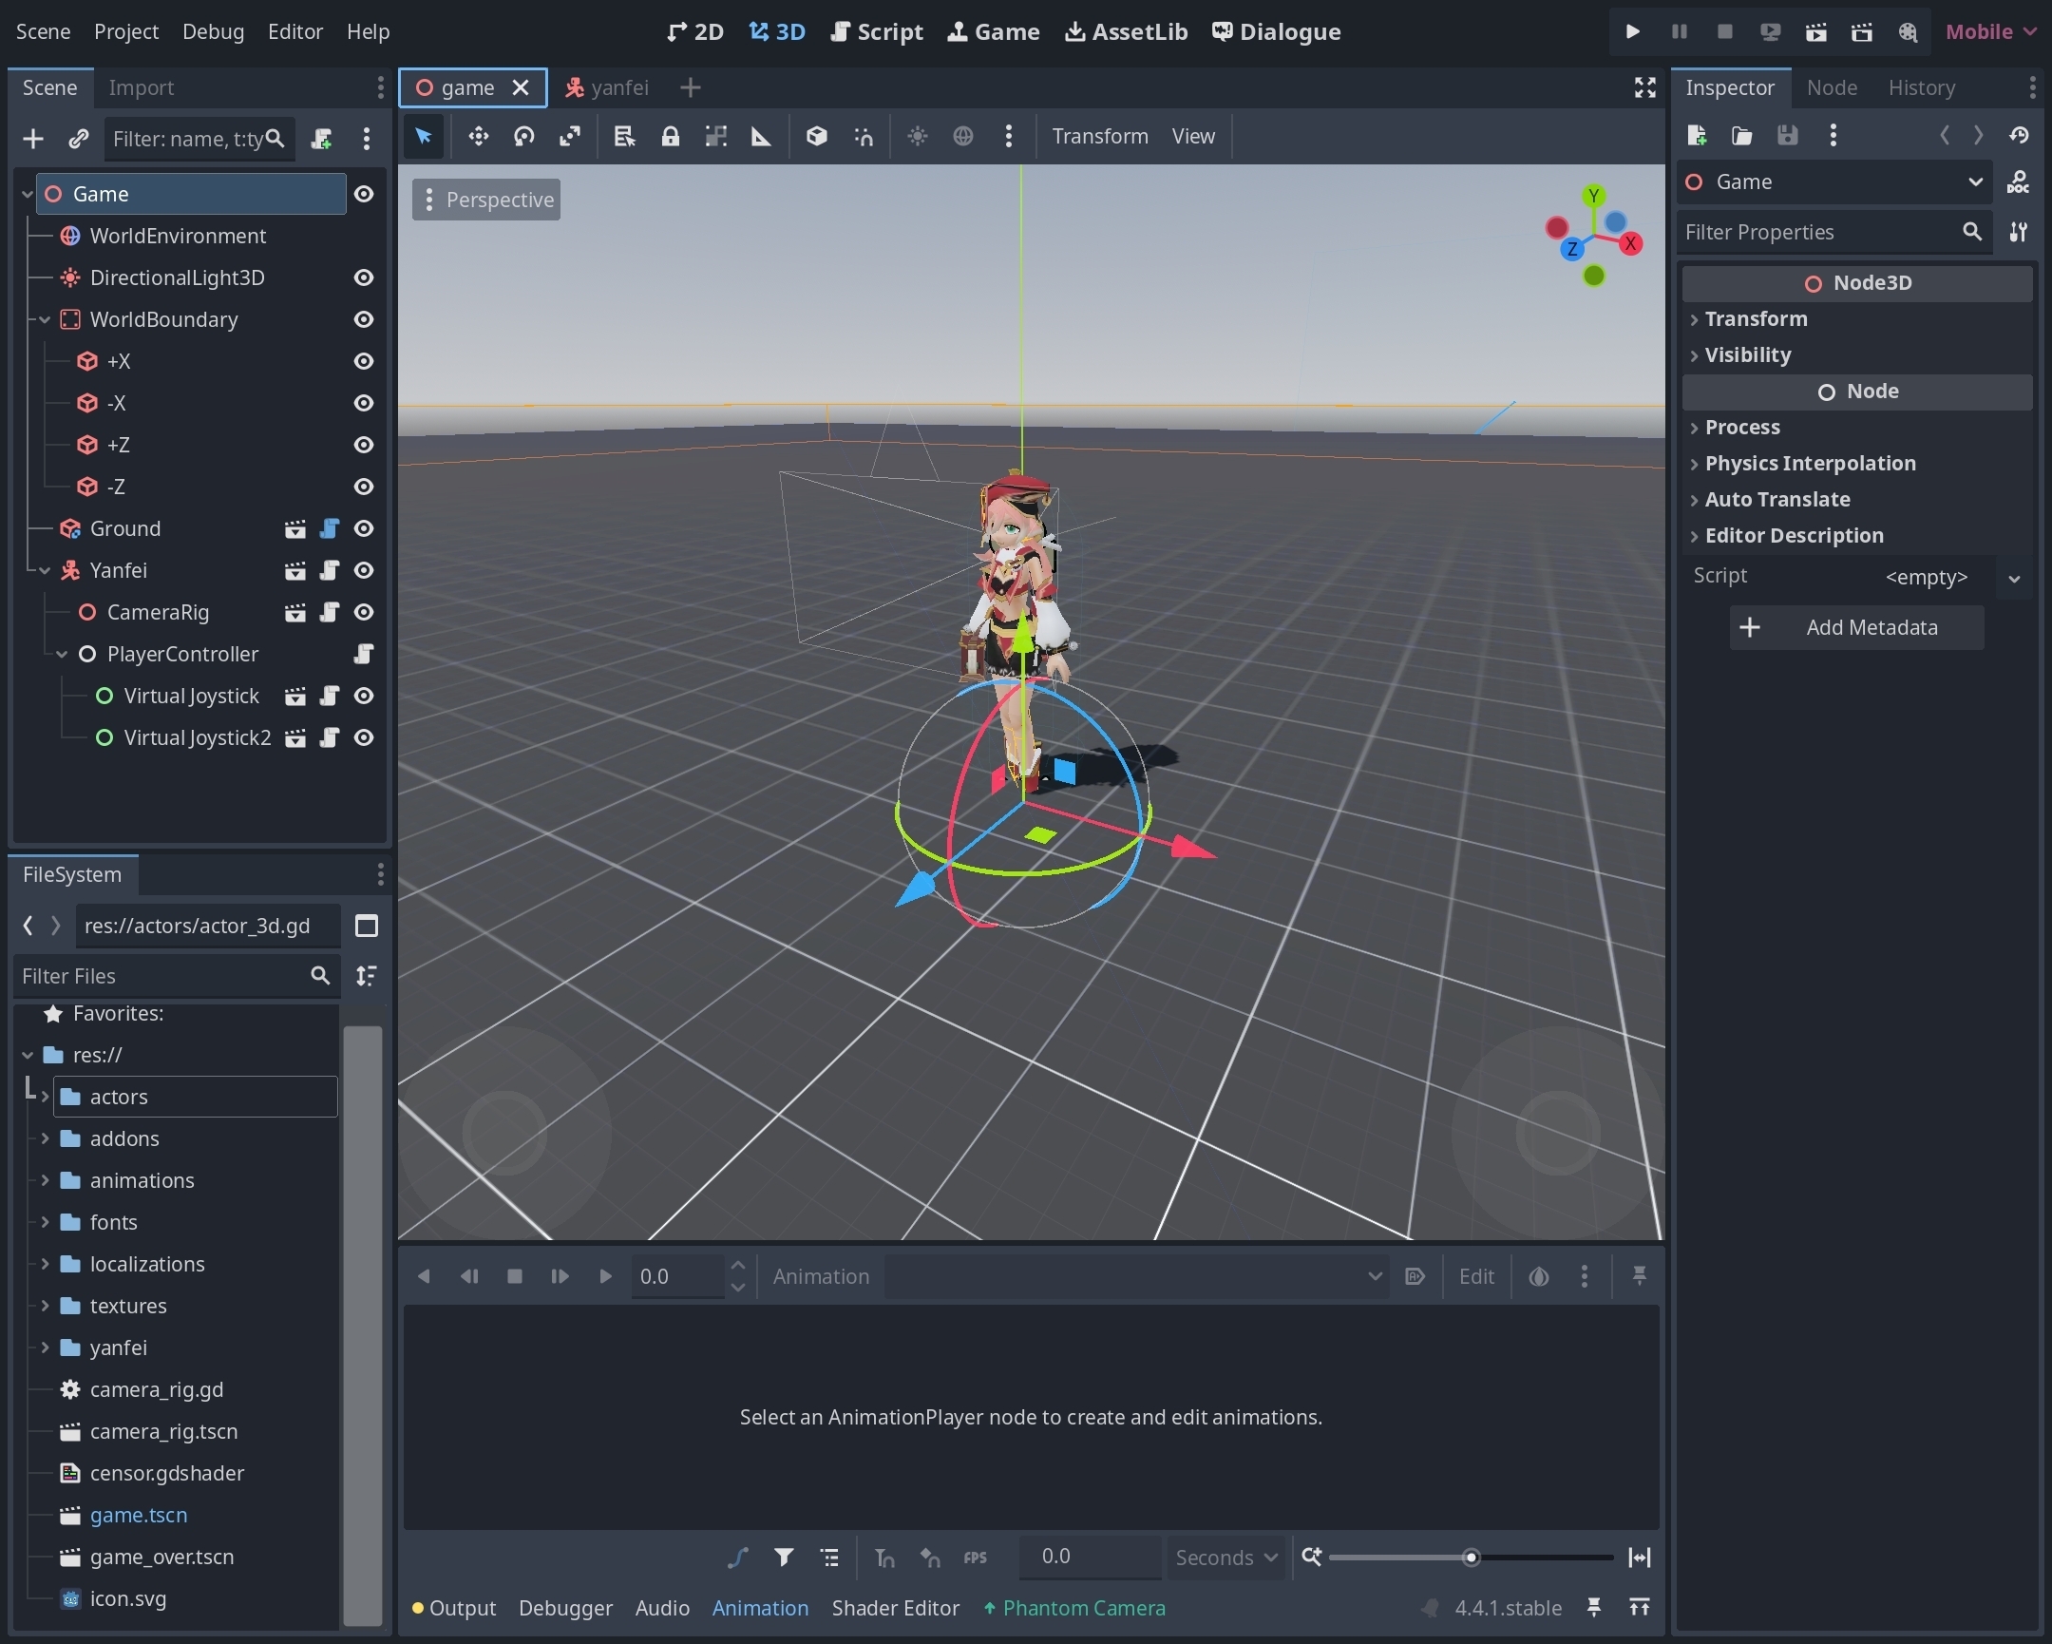Hide the +X boundary node
This screenshot has height=1644, width=2052.
coord(364,362)
